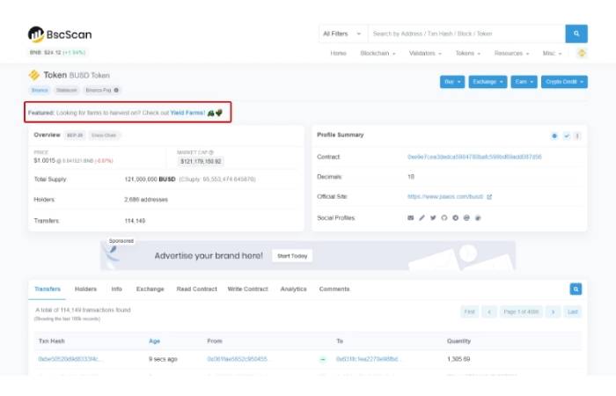Click the Last pagination button

(572, 312)
